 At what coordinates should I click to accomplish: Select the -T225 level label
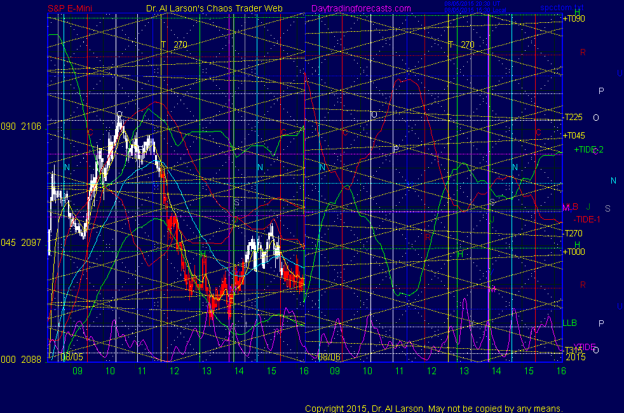click(573, 117)
